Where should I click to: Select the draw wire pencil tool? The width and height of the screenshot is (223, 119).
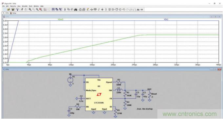[x=88, y=10]
